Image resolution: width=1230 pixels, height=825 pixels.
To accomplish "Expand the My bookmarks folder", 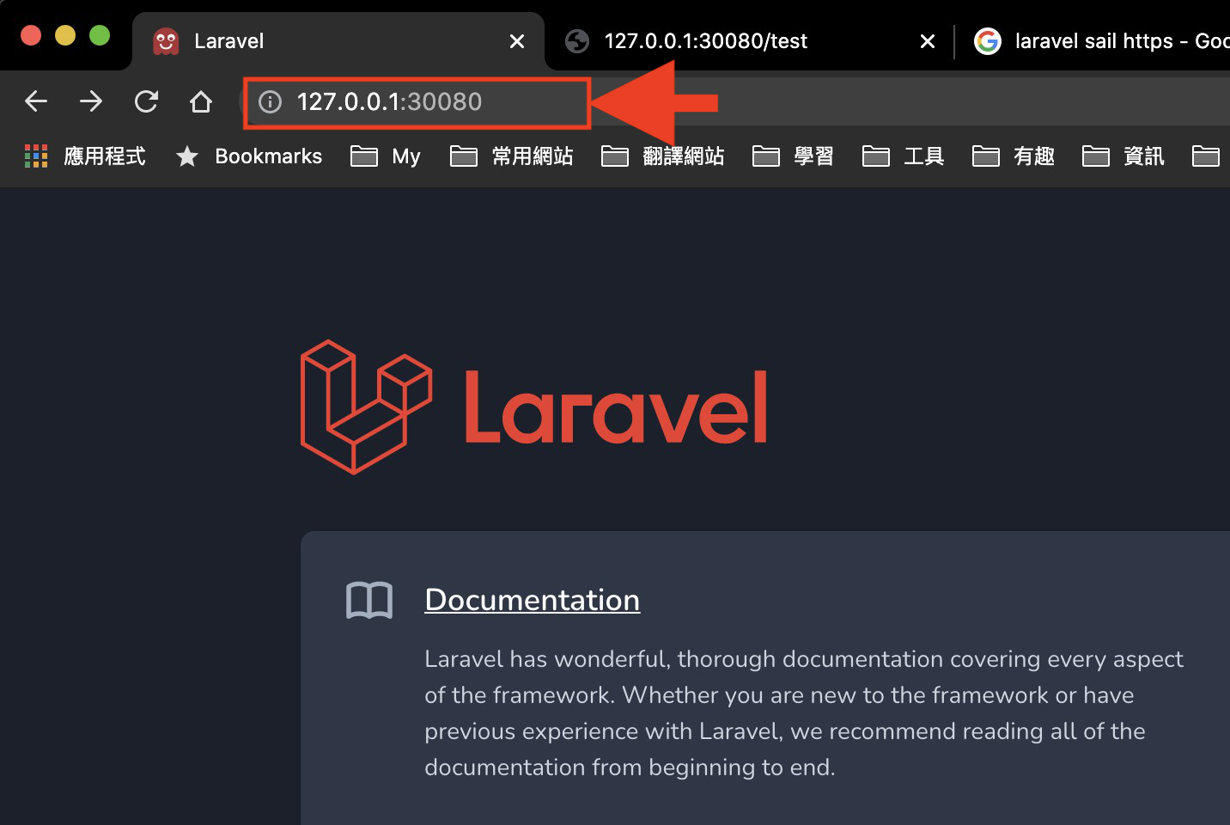I will 386,156.
